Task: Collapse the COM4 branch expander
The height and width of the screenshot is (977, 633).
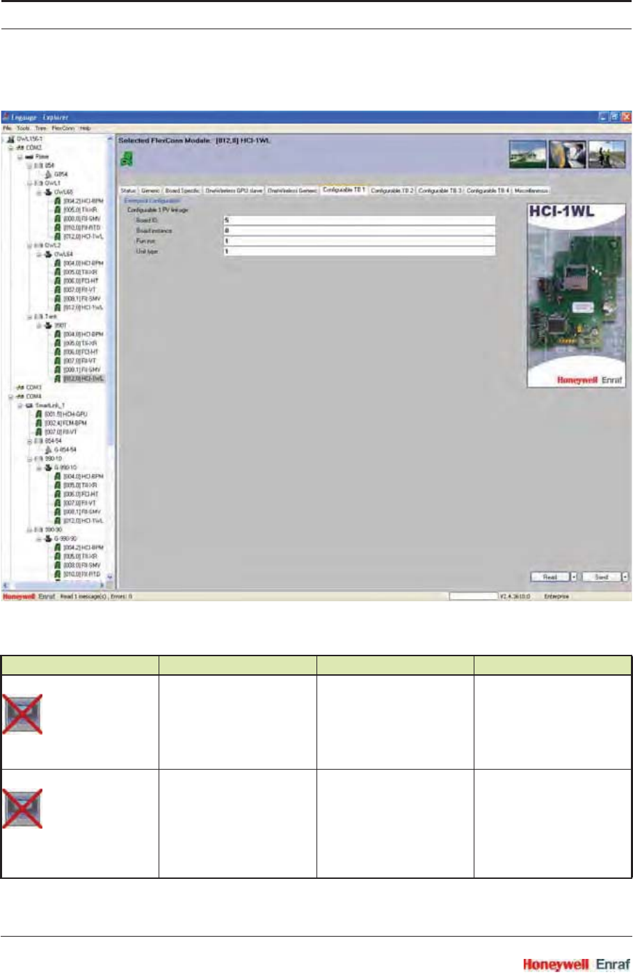Action: (x=11, y=397)
